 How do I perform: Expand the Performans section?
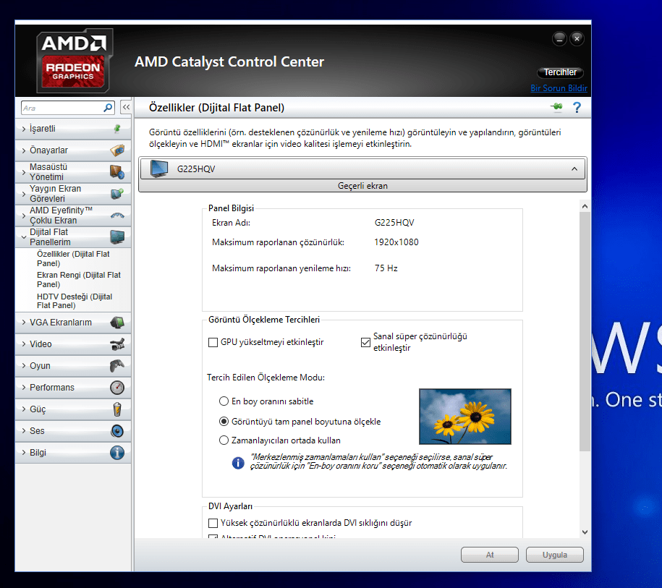pos(24,388)
